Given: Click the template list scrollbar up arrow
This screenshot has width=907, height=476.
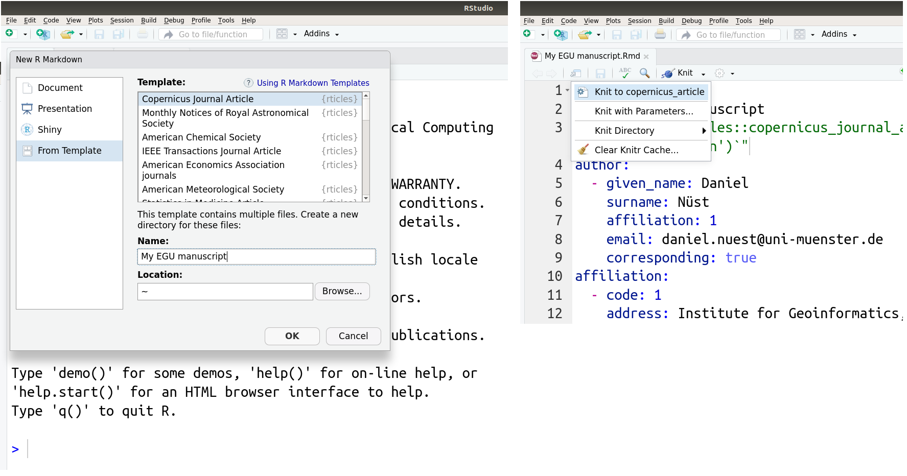Looking at the screenshot, I should pyautogui.click(x=366, y=96).
